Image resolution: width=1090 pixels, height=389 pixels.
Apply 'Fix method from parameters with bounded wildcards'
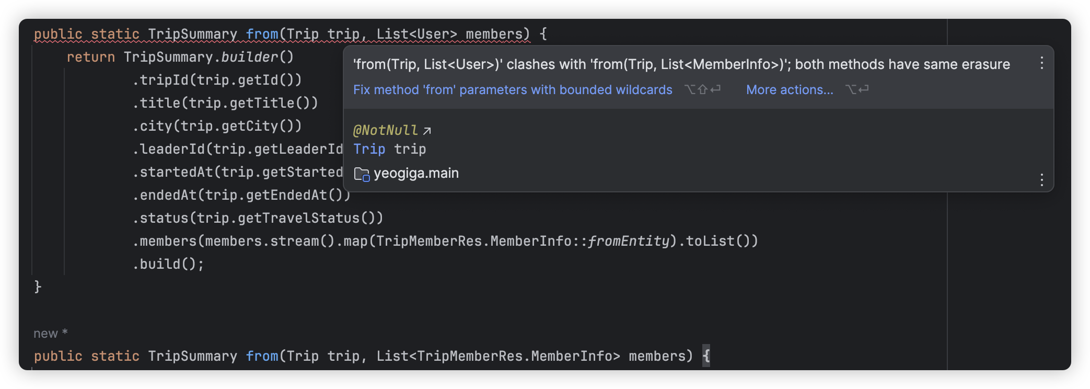click(x=513, y=90)
